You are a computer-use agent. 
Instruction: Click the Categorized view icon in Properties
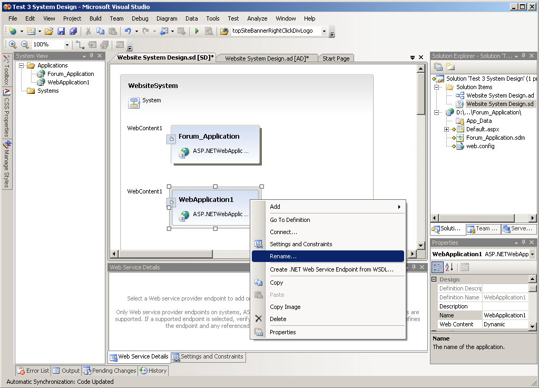[437, 267]
